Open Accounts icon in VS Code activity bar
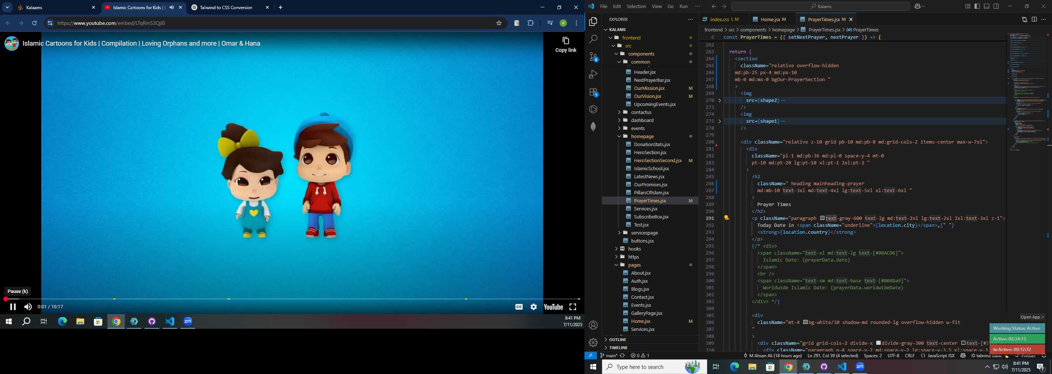 pos(593,325)
